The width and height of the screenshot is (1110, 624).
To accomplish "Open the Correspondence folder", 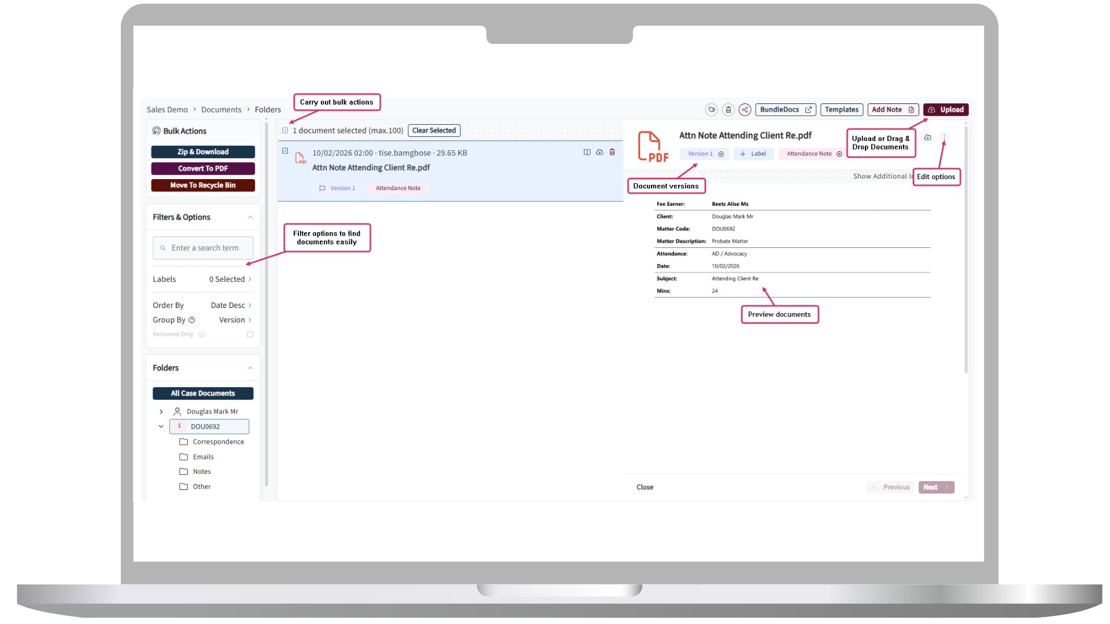I will click(x=212, y=442).
